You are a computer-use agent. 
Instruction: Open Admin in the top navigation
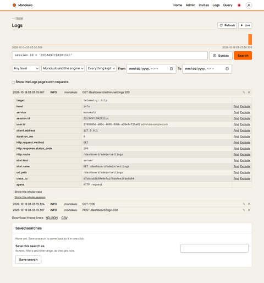pyautogui.click(x=190, y=5)
